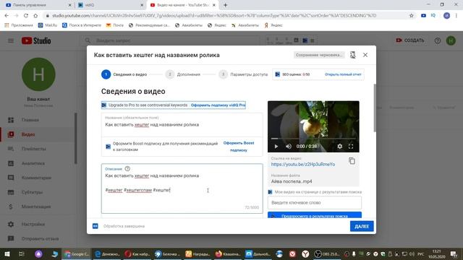
Task: Go to step 3 Параметры доступа
Action: click(243, 74)
